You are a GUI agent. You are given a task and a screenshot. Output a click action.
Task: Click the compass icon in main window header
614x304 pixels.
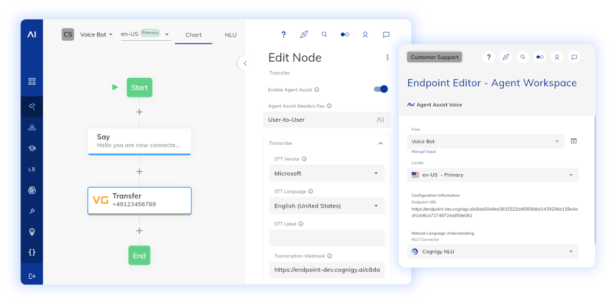pyautogui.click(x=304, y=34)
